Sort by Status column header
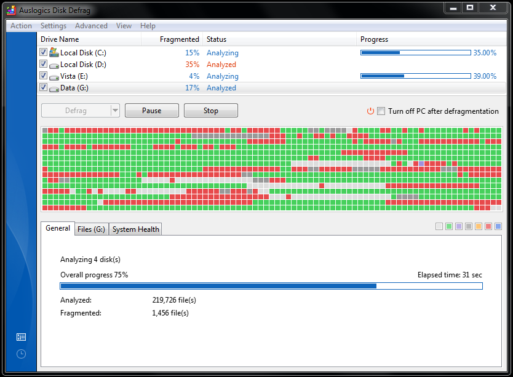513x377 pixels. tap(279, 39)
